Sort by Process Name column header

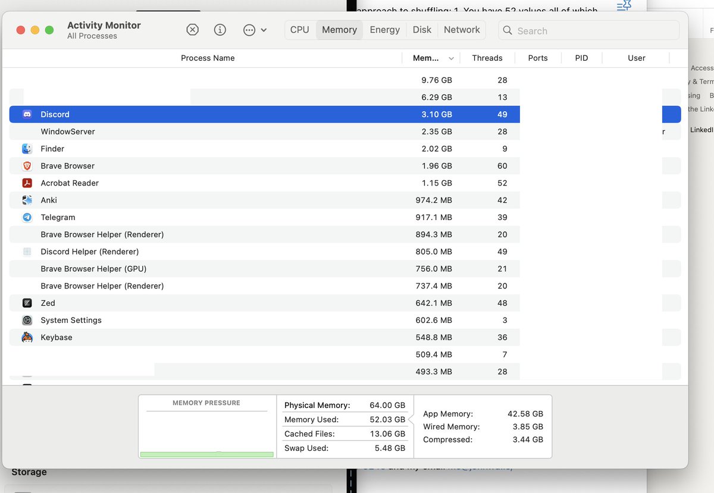208,58
